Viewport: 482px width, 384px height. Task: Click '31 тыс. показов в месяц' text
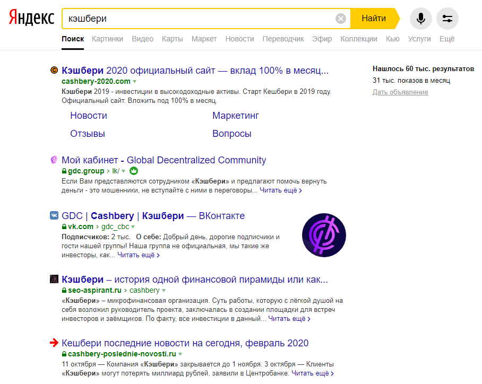point(411,81)
